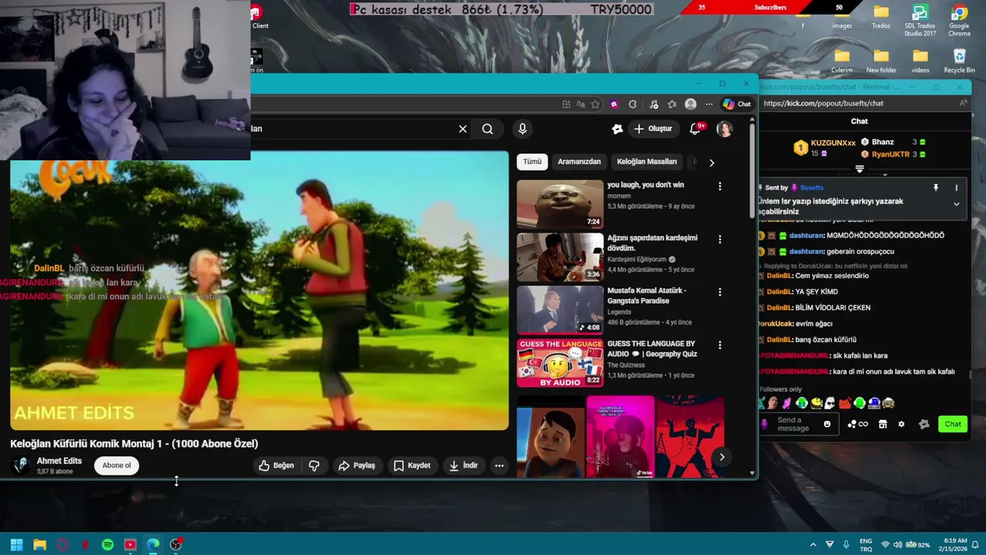Open Edge Favorites list icon
Viewport: 986px width, 555px height.
(x=672, y=104)
